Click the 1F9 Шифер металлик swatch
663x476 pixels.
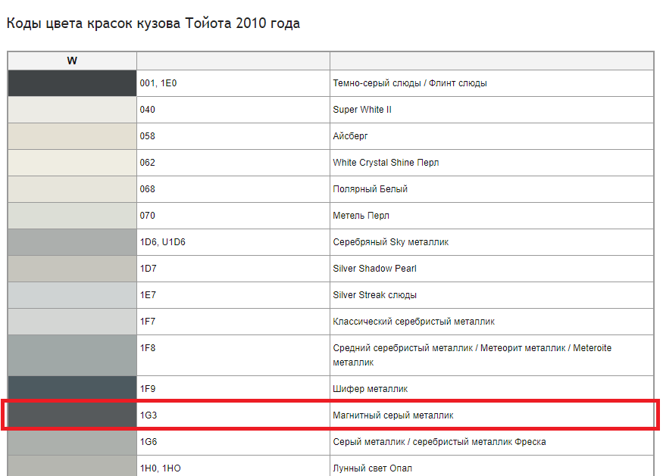(x=72, y=388)
